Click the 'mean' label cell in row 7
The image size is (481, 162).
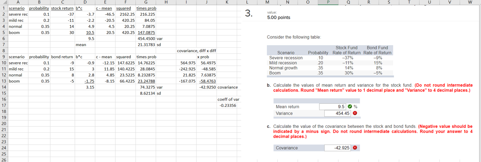[85, 45]
